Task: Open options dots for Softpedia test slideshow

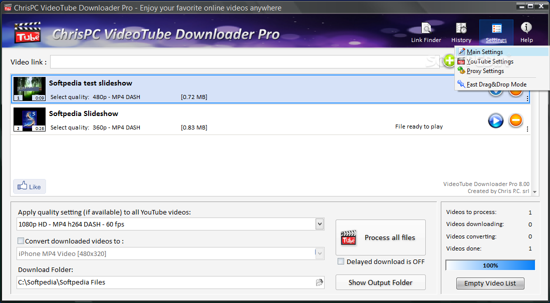Action: click(527, 99)
